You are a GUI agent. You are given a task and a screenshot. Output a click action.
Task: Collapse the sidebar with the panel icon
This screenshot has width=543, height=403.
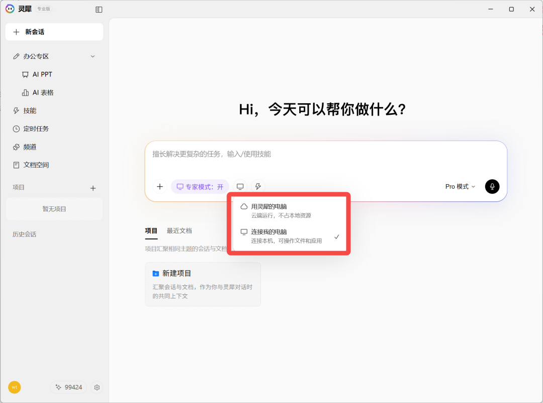pyautogui.click(x=99, y=10)
